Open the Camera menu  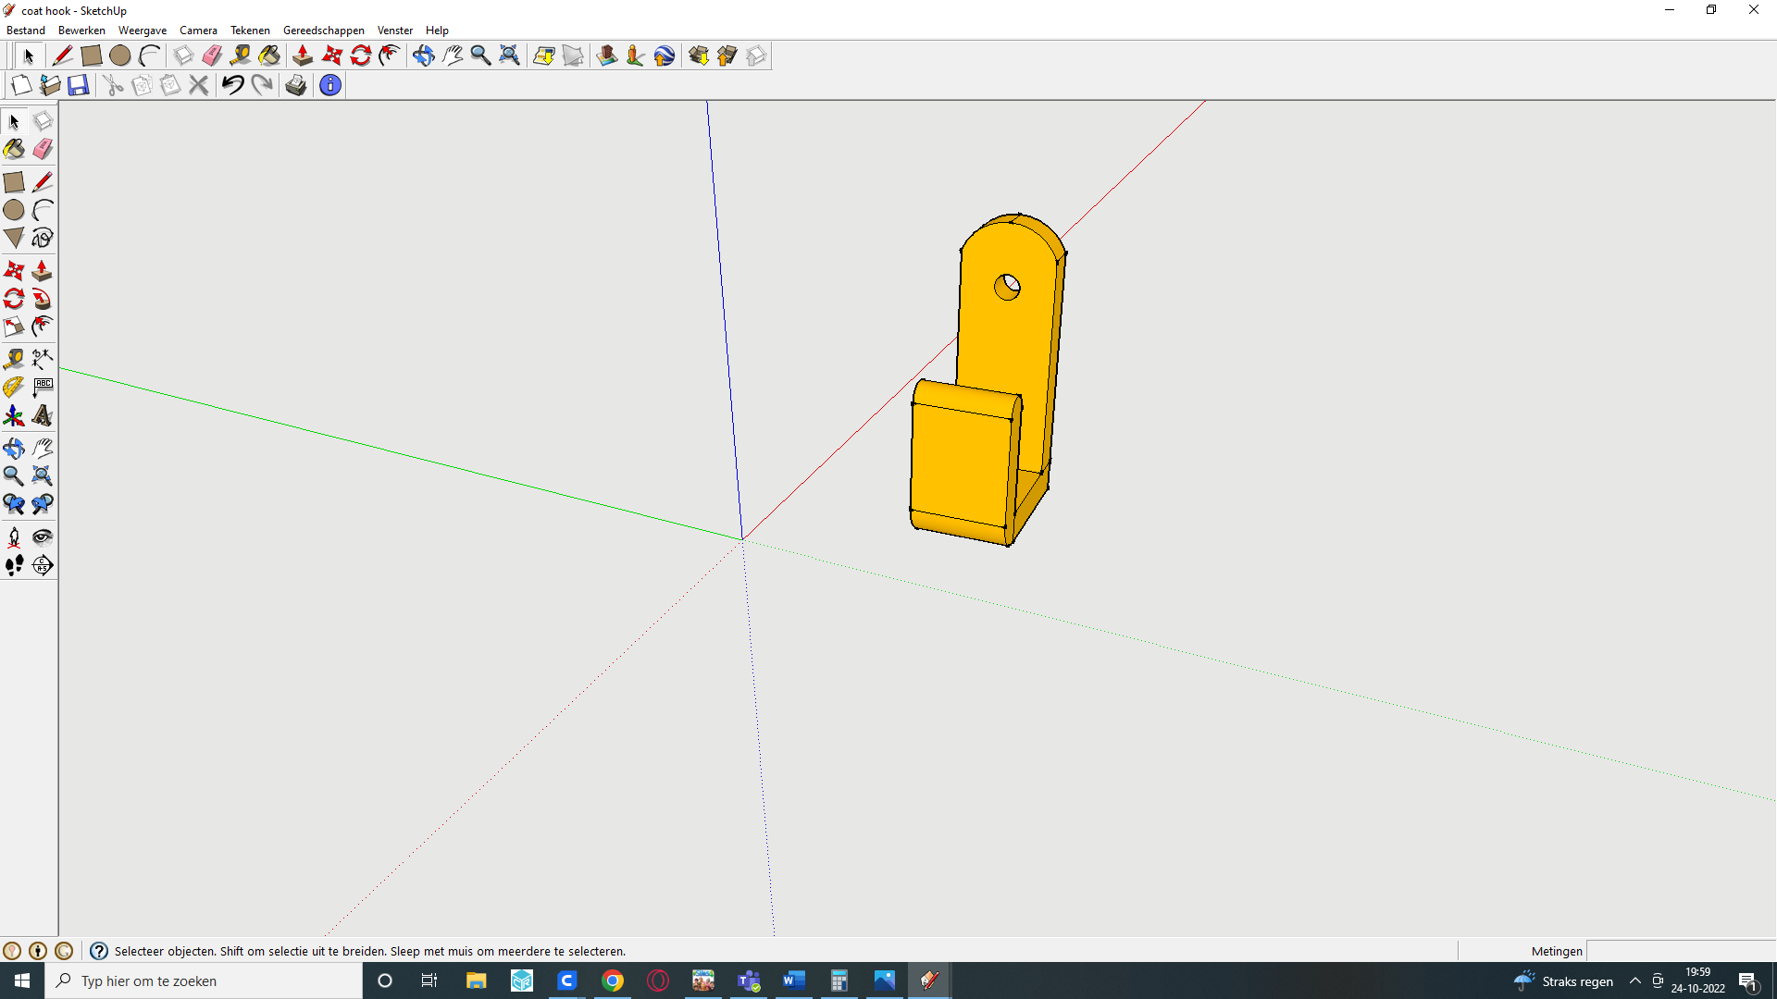198,30
